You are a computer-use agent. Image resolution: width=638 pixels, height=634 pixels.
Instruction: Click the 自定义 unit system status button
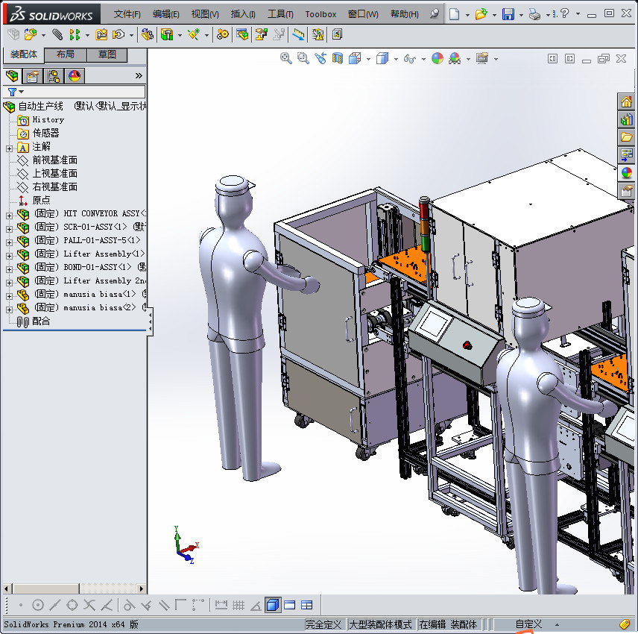click(528, 624)
